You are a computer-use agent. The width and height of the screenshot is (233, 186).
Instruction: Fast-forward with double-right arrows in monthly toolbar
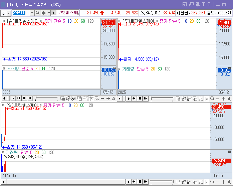30,98
